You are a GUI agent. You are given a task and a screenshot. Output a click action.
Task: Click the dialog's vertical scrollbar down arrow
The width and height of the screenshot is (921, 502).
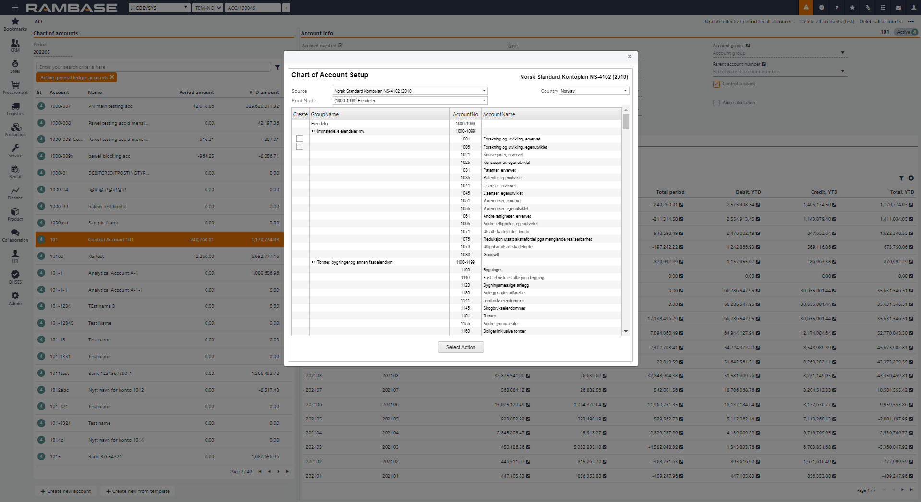pos(626,331)
